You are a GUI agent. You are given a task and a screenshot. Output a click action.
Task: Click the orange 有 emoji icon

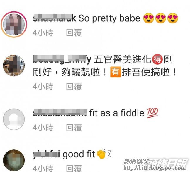pyautogui.click(x=116, y=72)
